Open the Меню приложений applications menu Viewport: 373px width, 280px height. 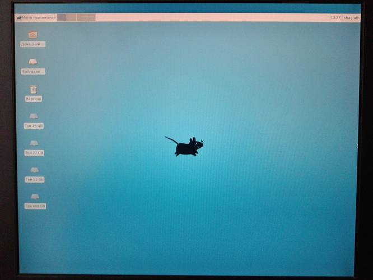coord(36,18)
